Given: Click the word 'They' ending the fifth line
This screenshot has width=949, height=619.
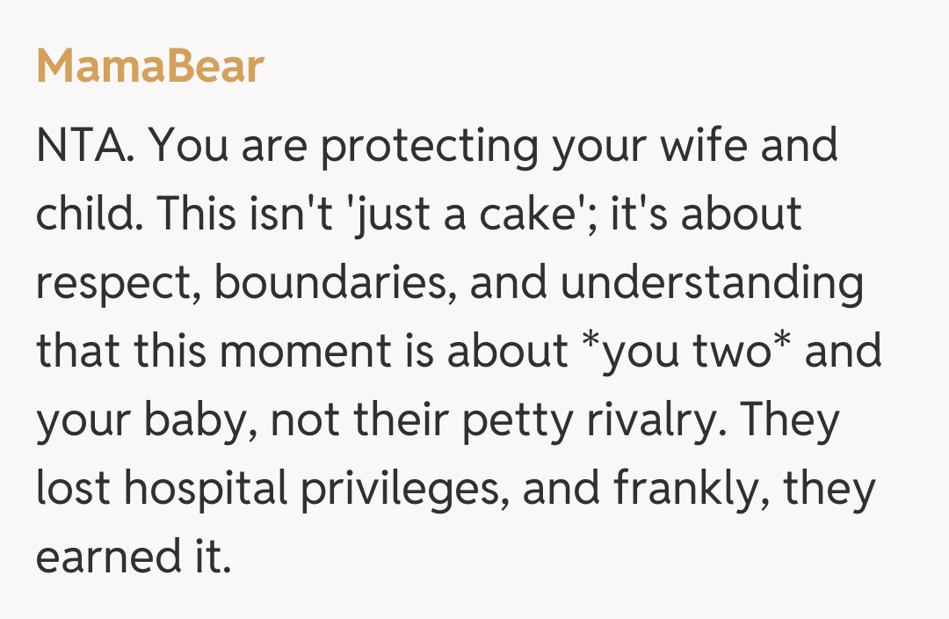Looking at the screenshot, I should pyautogui.click(x=790, y=421).
